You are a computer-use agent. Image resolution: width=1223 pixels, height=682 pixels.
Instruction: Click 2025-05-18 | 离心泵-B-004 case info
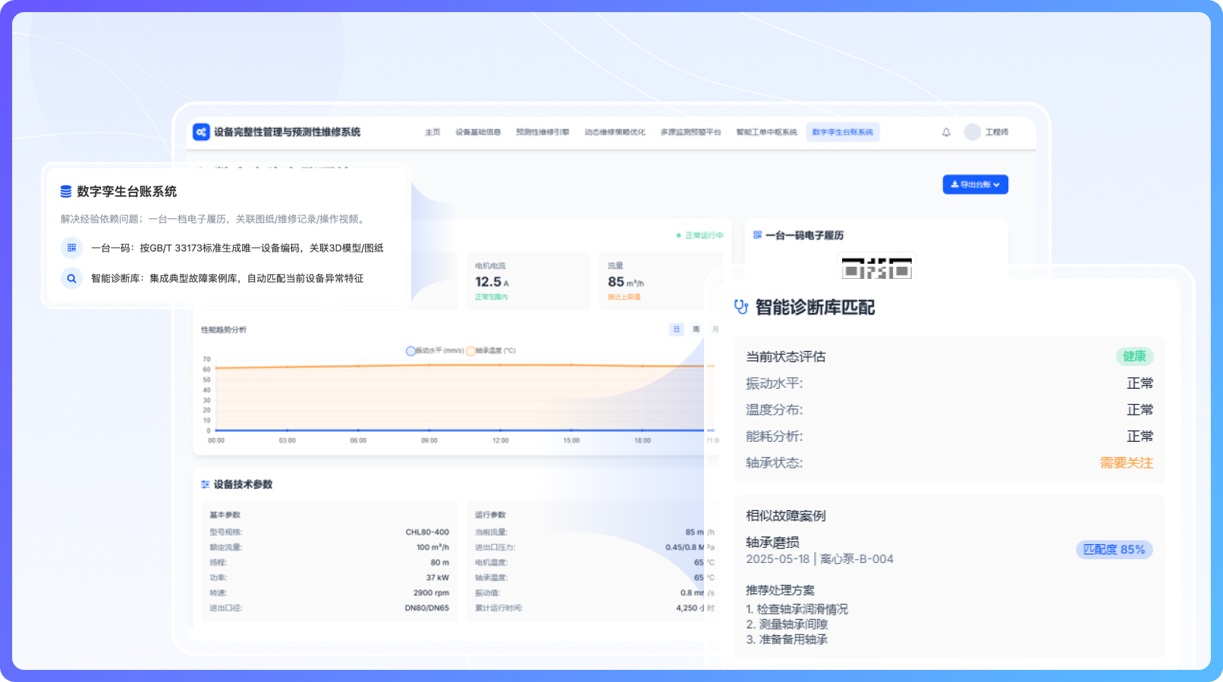click(x=819, y=558)
